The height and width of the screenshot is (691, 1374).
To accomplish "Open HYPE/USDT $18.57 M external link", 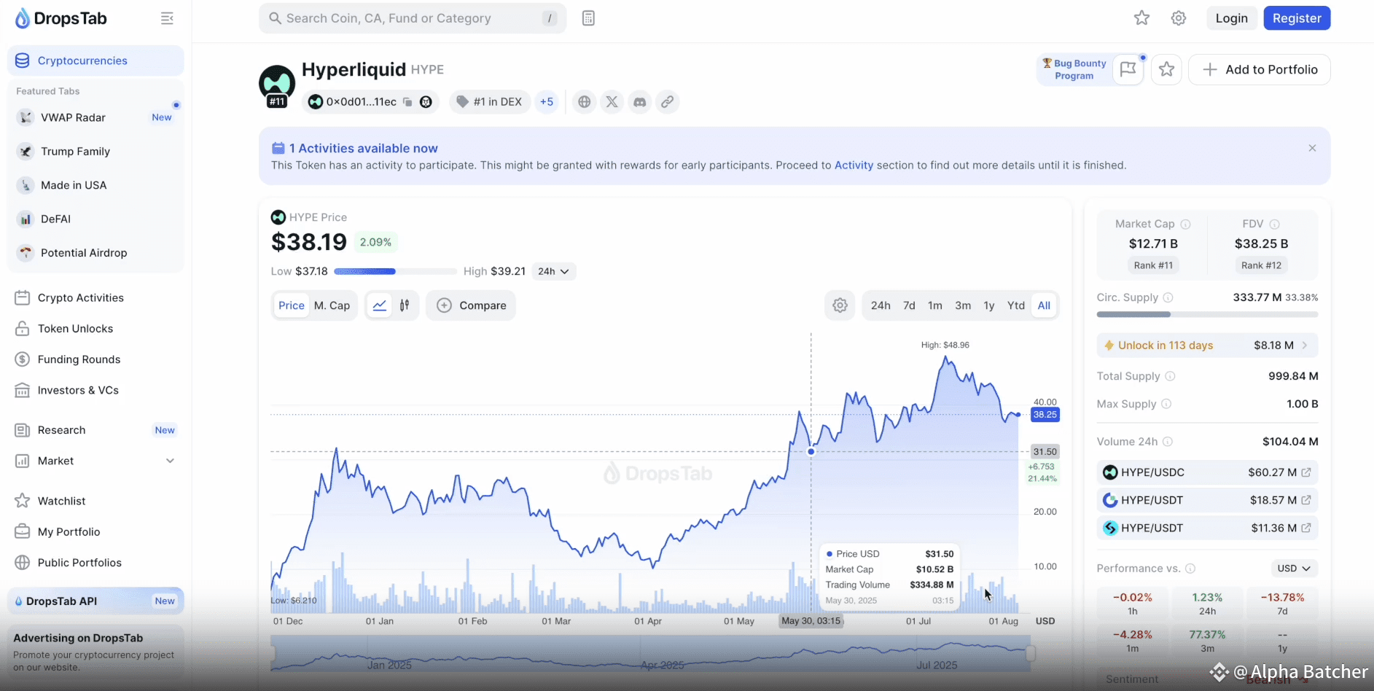I will point(1306,500).
